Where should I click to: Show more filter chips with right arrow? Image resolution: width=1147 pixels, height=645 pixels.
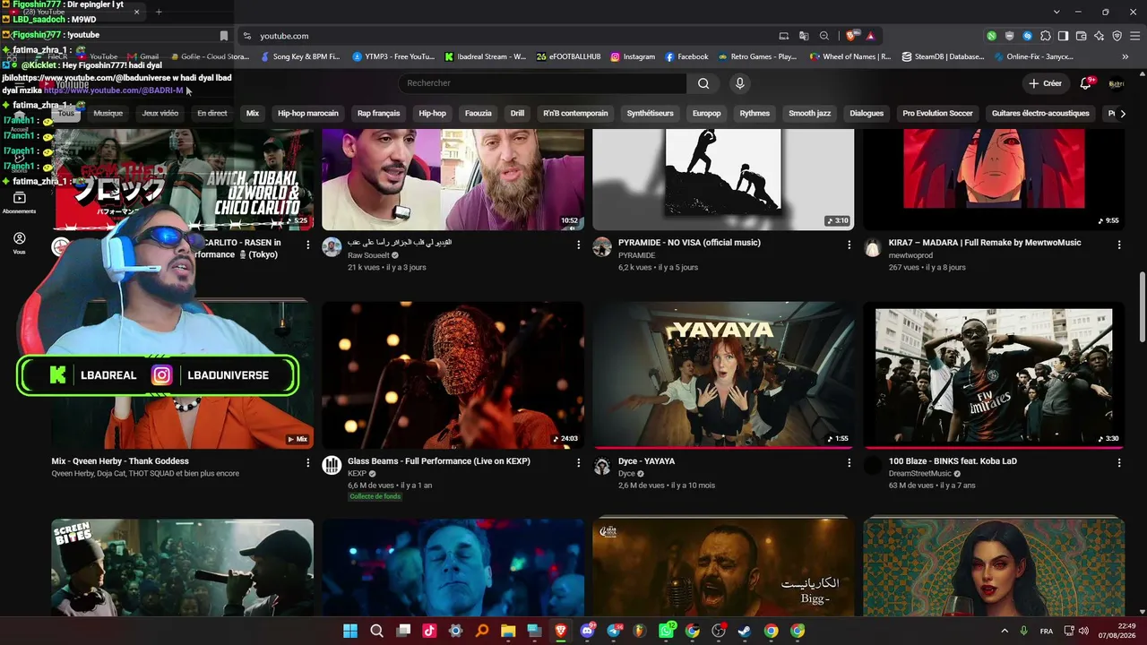(1123, 114)
